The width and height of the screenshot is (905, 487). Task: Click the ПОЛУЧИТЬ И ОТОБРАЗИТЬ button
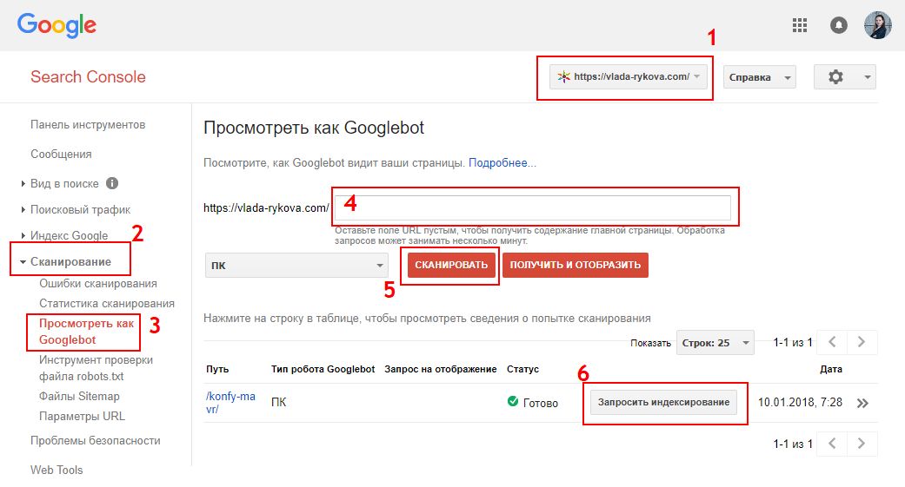(x=576, y=265)
